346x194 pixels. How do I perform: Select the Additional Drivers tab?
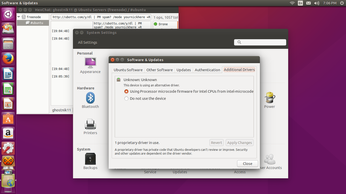click(x=239, y=70)
